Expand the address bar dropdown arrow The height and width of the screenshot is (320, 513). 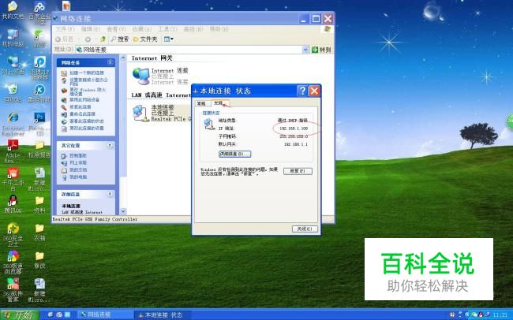[305, 50]
